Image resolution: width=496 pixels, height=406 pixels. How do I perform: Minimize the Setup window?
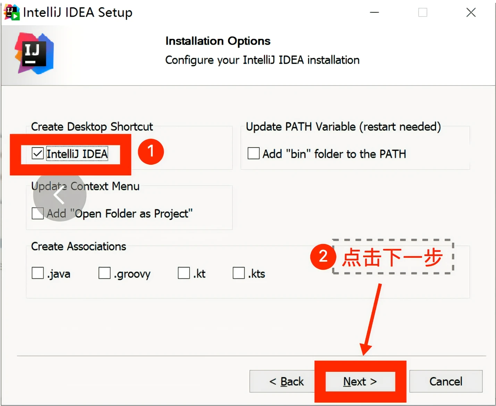point(374,12)
